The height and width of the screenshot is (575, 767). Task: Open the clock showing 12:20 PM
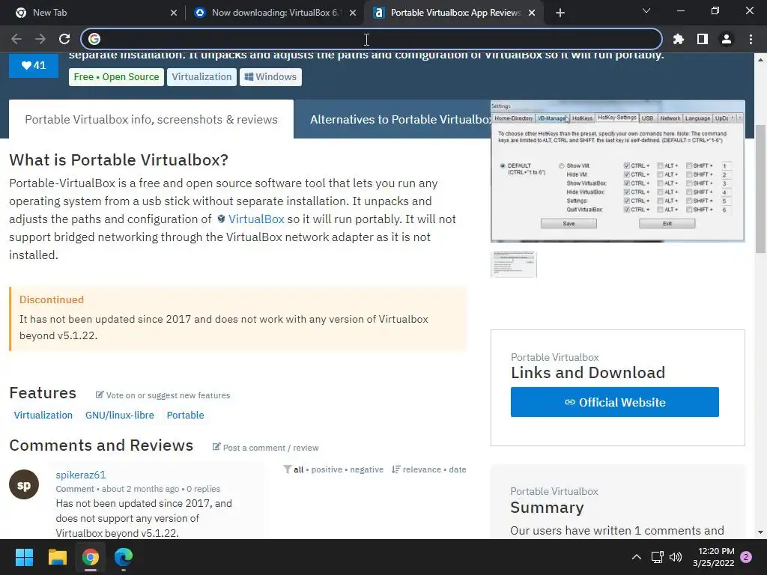(714, 557)
